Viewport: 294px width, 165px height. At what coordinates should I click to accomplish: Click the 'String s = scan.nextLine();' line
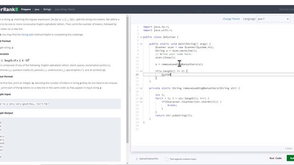coord(176,51)
